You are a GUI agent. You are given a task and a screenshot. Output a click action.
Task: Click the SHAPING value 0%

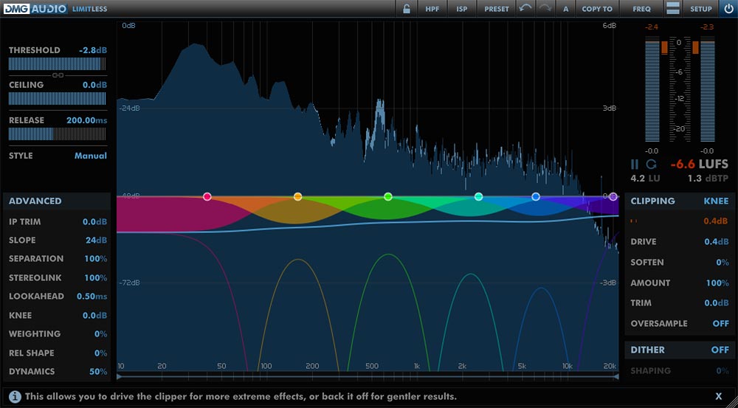point(722,370)
